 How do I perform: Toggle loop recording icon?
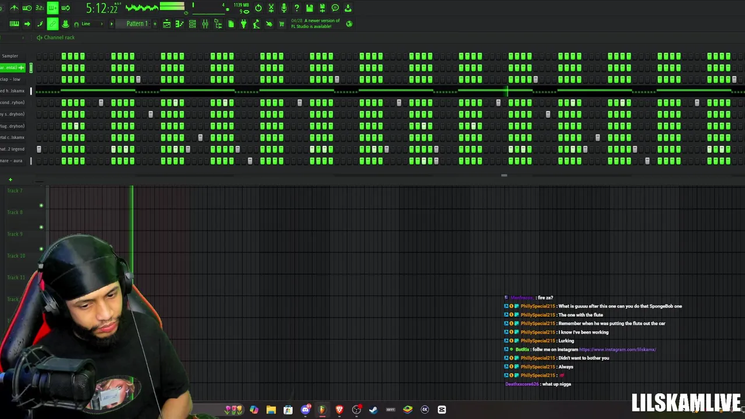[65, 8]
